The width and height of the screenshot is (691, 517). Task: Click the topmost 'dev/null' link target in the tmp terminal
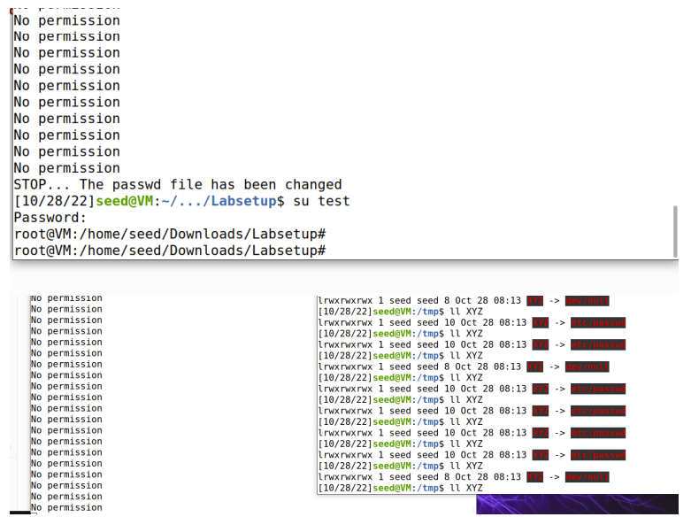pyautogui.click(x=587, y=301)
